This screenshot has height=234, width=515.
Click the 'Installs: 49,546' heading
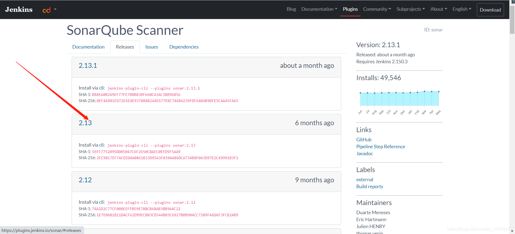378,78
